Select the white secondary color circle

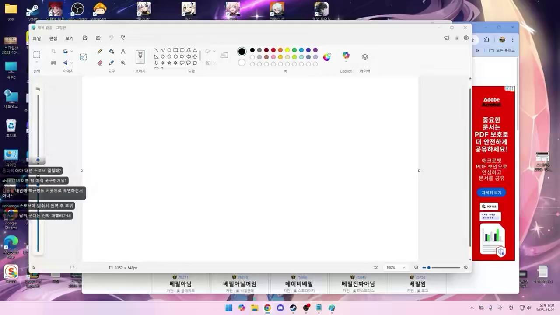[241, 63]
